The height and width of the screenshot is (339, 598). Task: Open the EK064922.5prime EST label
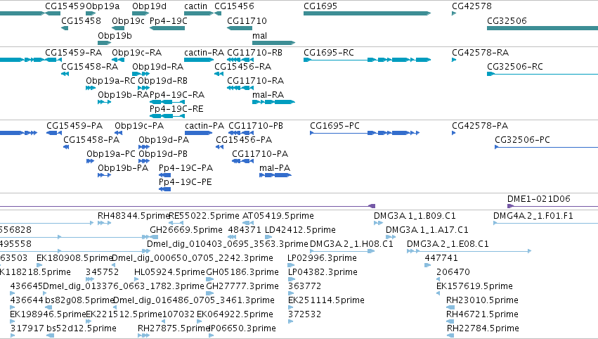pyautogui.click(x=235, y=314)
